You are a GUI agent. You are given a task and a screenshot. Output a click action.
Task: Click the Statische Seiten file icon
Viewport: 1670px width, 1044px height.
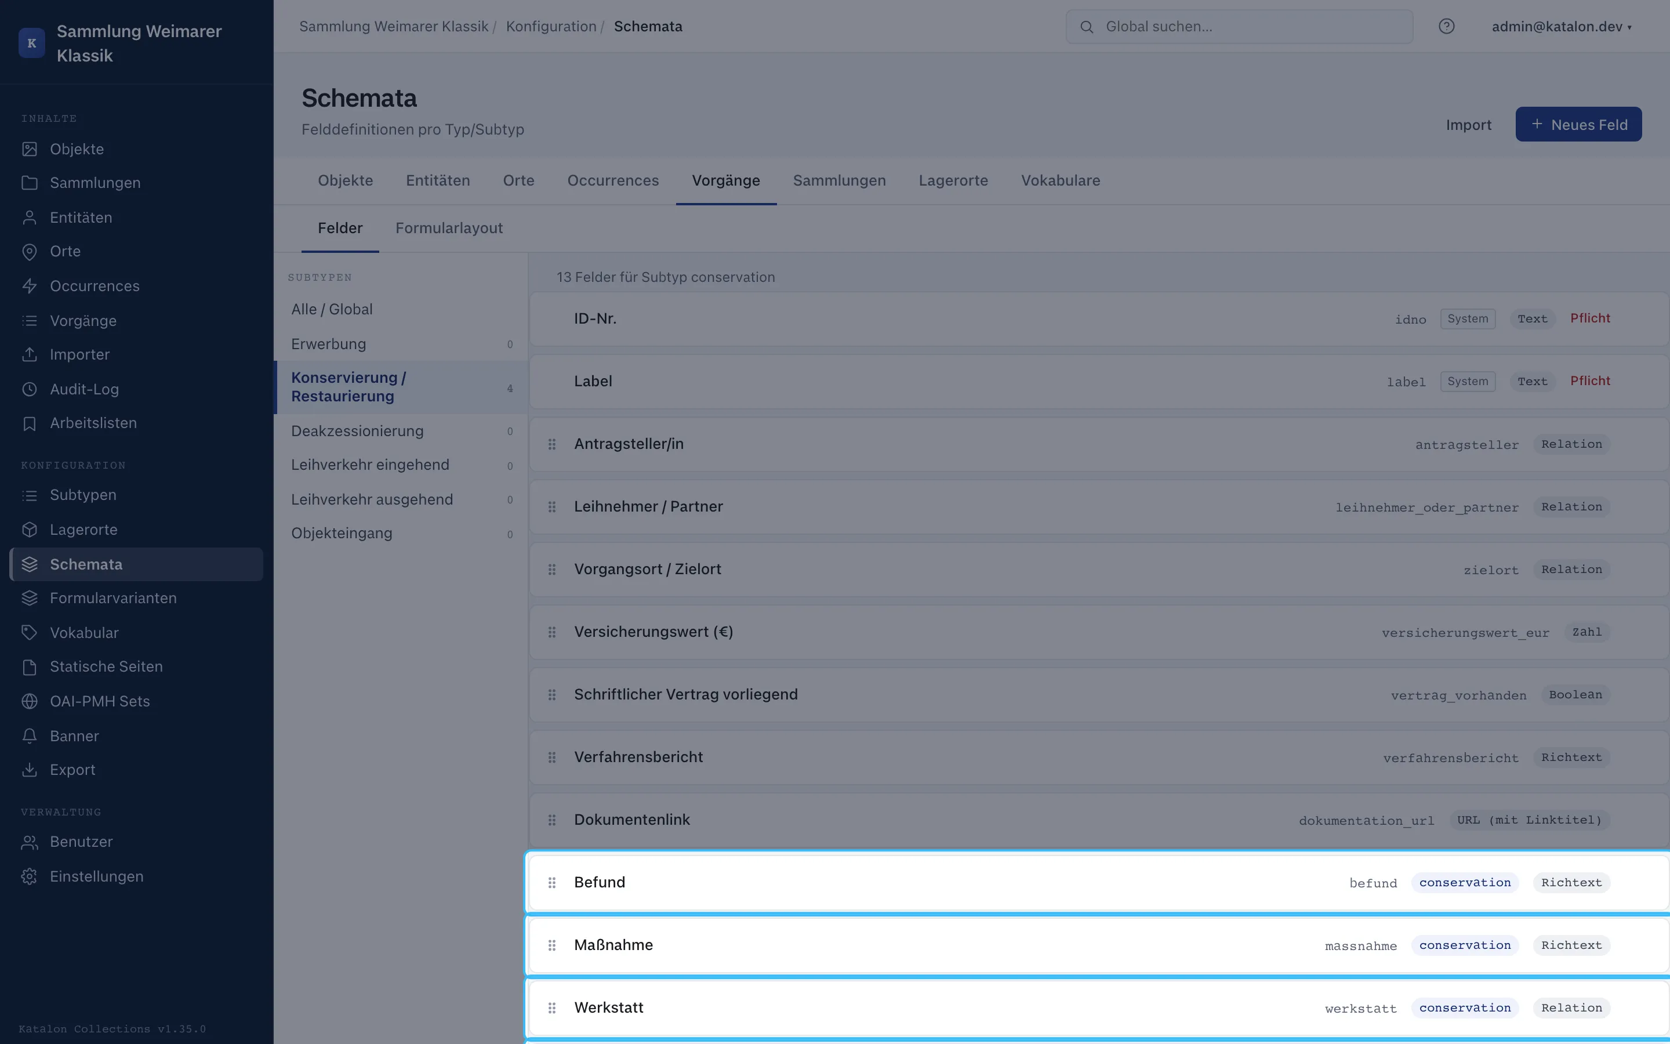[29, 667]
